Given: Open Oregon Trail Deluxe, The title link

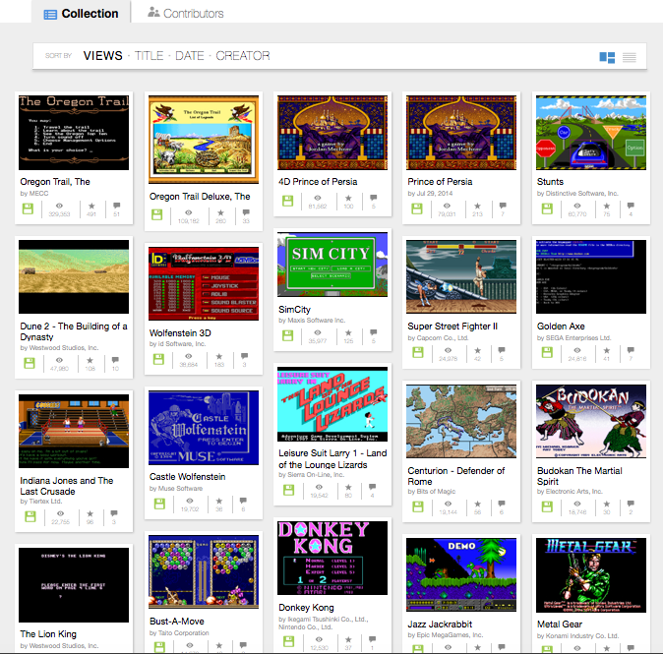Looking at the screenshot, I should 200,197.
